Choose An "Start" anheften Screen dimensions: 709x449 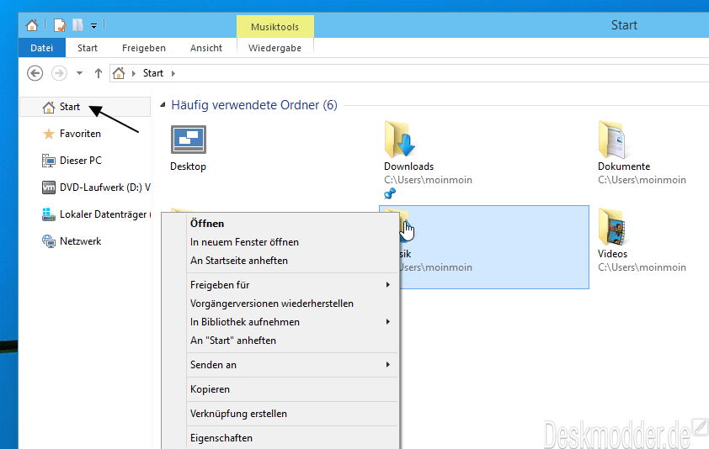(292, 341)
